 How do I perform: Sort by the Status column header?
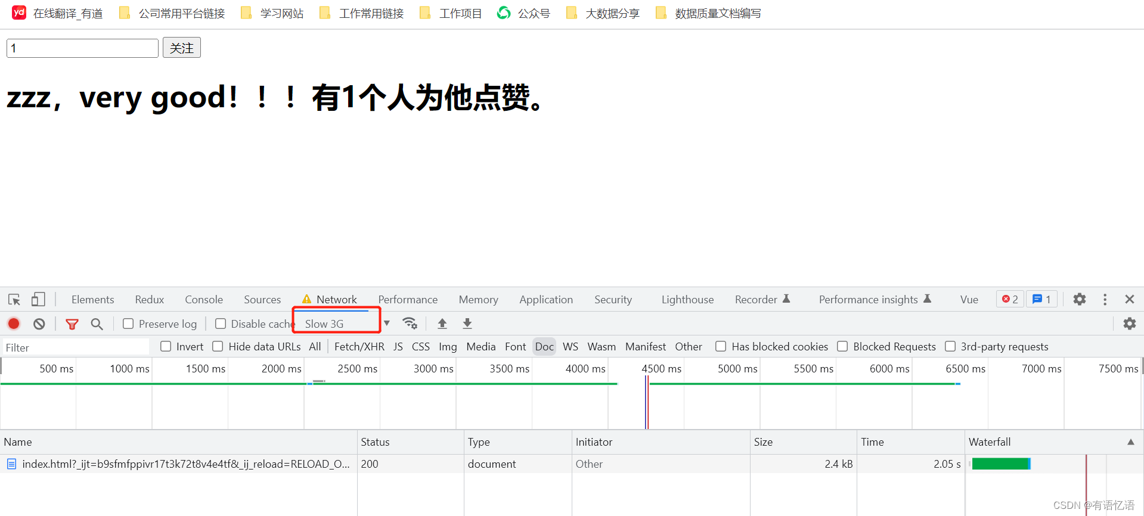[x=410, y=442]
